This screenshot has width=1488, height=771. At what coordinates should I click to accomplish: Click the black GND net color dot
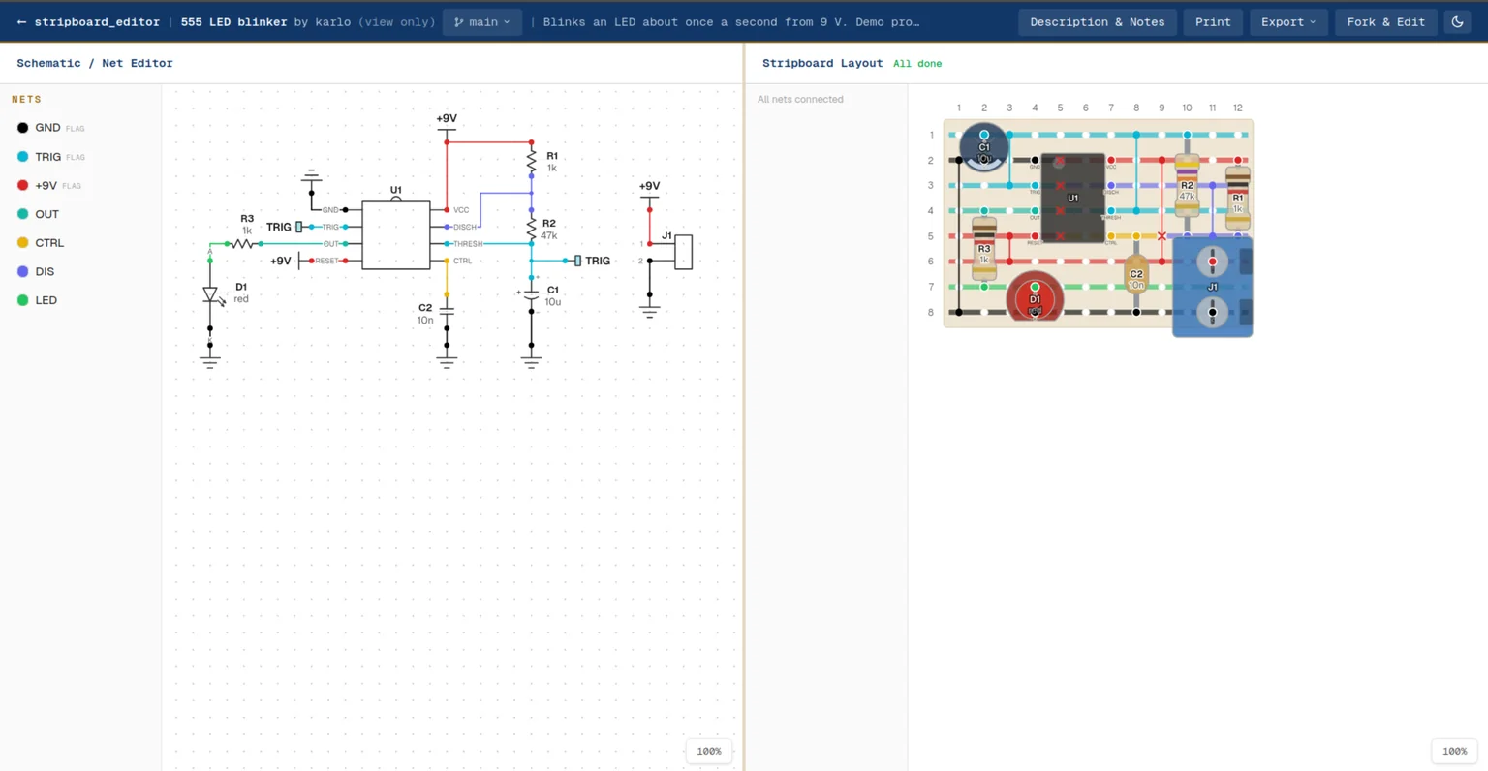pyautogui.click(x=22, y=128)
